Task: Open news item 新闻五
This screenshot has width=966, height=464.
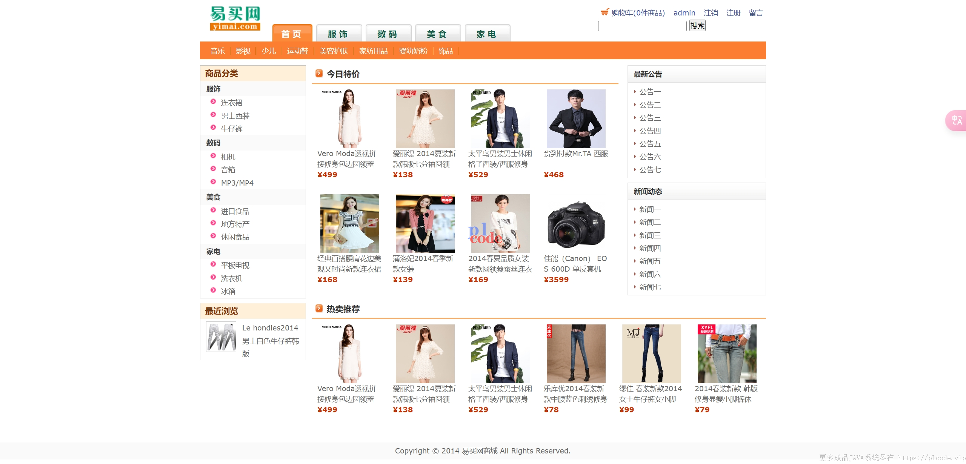Action: click(x=650, y=261)
